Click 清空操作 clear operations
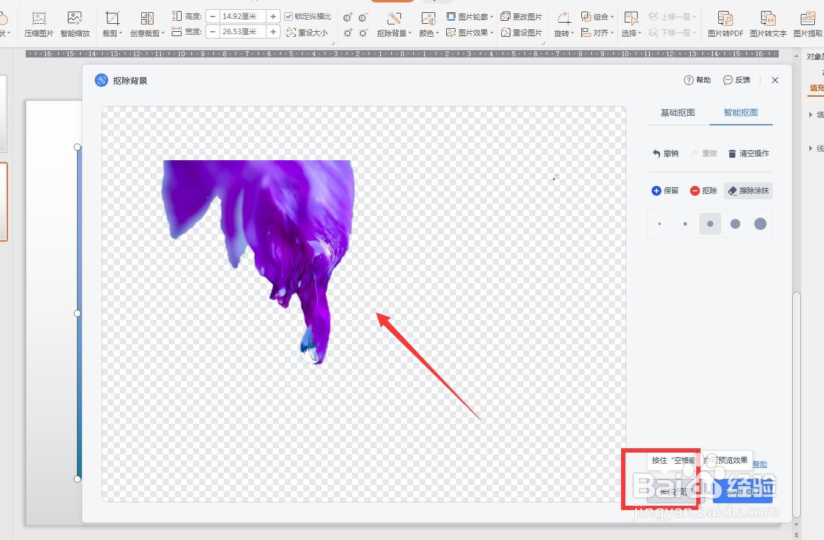The height and width of the screenshot is (540, 824). (749, 153)
